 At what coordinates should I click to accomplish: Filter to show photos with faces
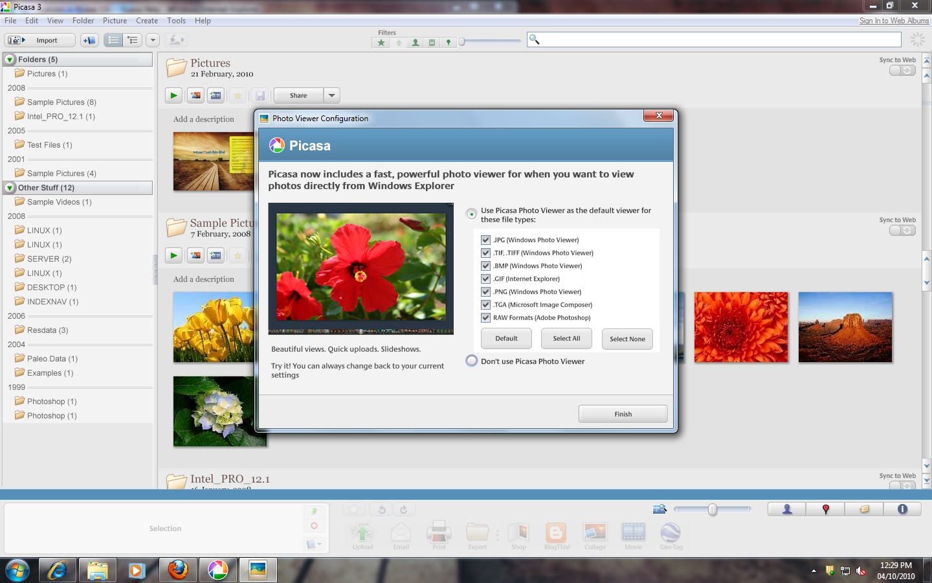pyautogui.click(x=416, y=43)
